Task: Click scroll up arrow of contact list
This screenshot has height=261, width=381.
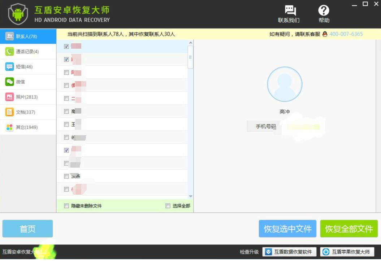Action: pos(191,43)
